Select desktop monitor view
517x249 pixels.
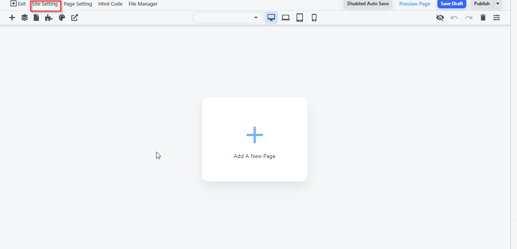pos(271,18)
